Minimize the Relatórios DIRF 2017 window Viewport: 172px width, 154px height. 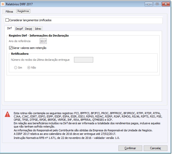coord(149,4)
